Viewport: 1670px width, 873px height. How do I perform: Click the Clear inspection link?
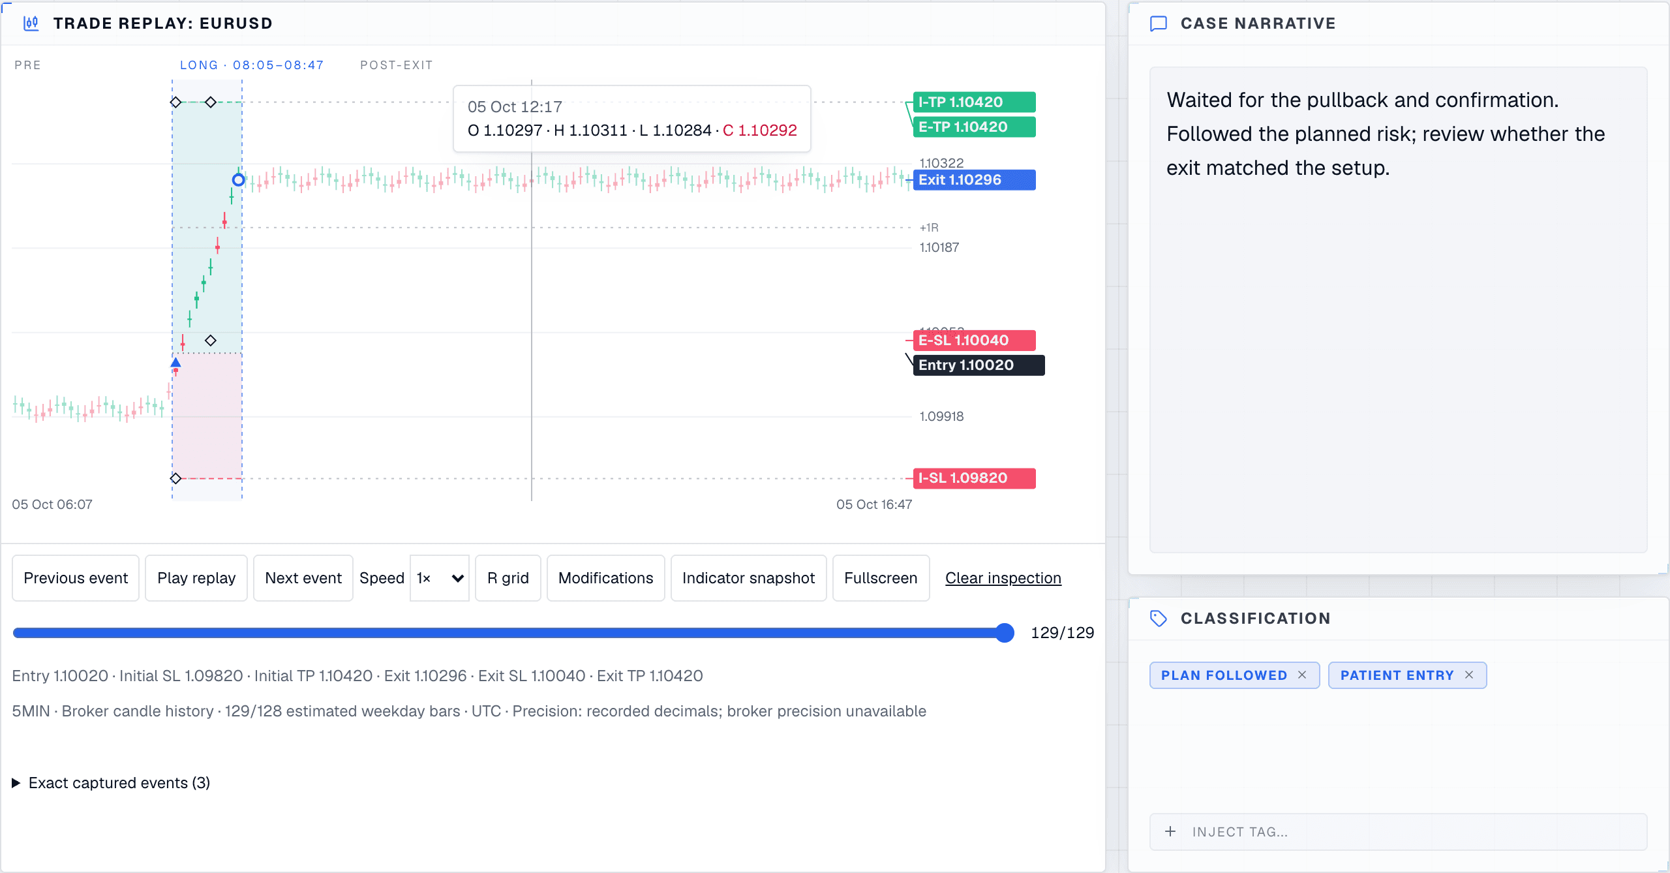coord(1003,578)
